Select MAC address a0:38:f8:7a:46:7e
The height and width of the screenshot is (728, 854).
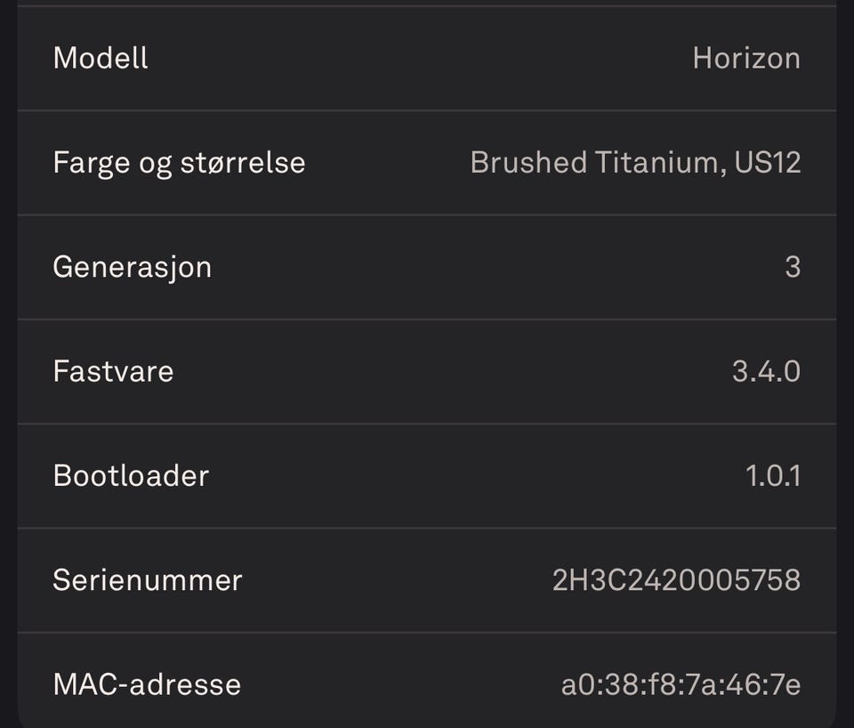[681, 684]
